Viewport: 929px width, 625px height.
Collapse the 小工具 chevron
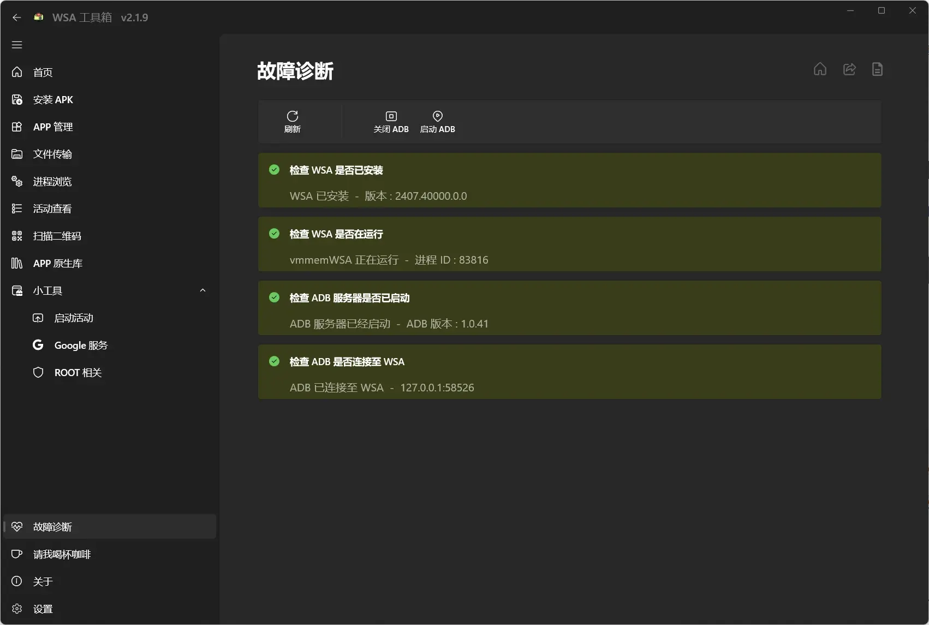(x=203, y=290)
